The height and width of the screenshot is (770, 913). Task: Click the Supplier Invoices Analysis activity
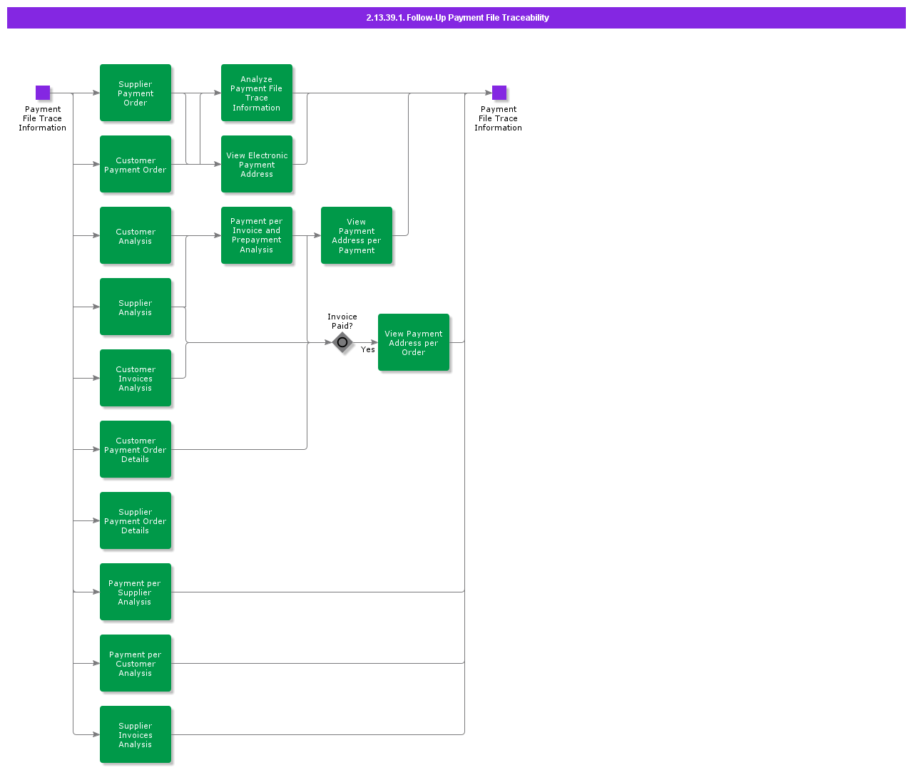[136, 734]
